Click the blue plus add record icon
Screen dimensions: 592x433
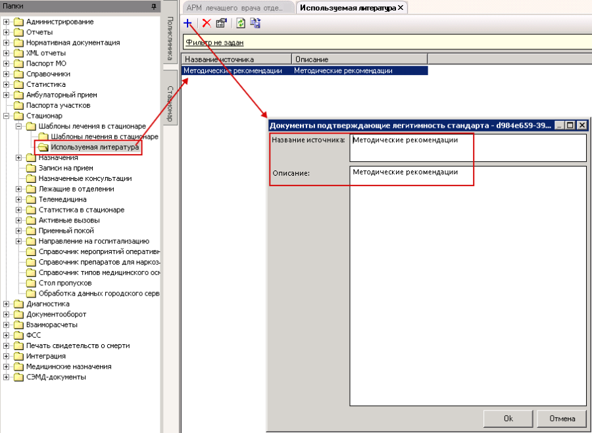pyautogui.click(x=187, y=24)
